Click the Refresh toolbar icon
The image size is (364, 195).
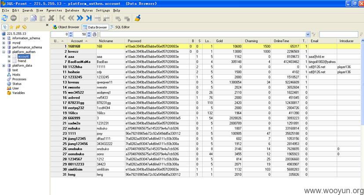pos(5,18)
